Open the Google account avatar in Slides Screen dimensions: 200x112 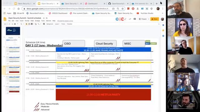(x=162, y=19)
